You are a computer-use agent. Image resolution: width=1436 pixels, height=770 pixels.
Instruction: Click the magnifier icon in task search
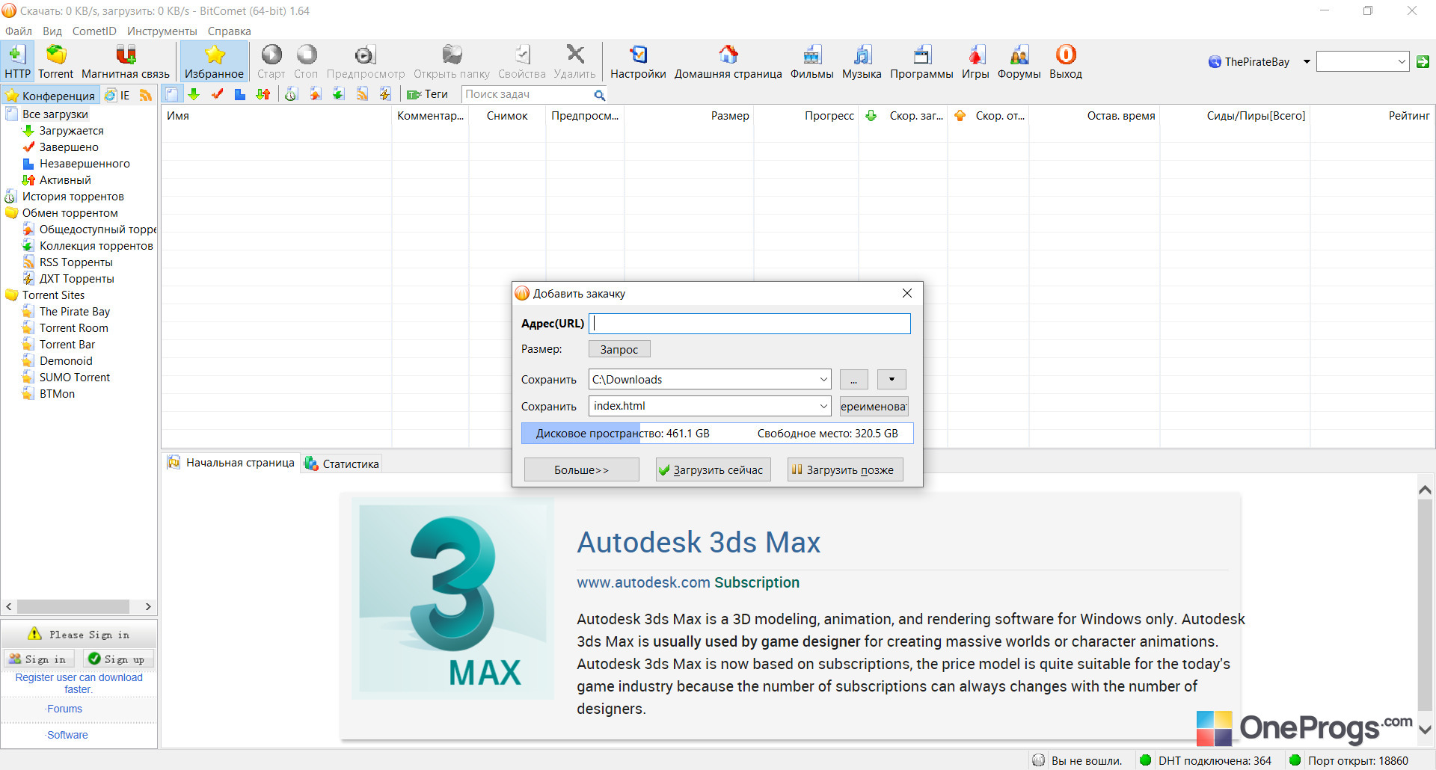click(x=599, y=95)
